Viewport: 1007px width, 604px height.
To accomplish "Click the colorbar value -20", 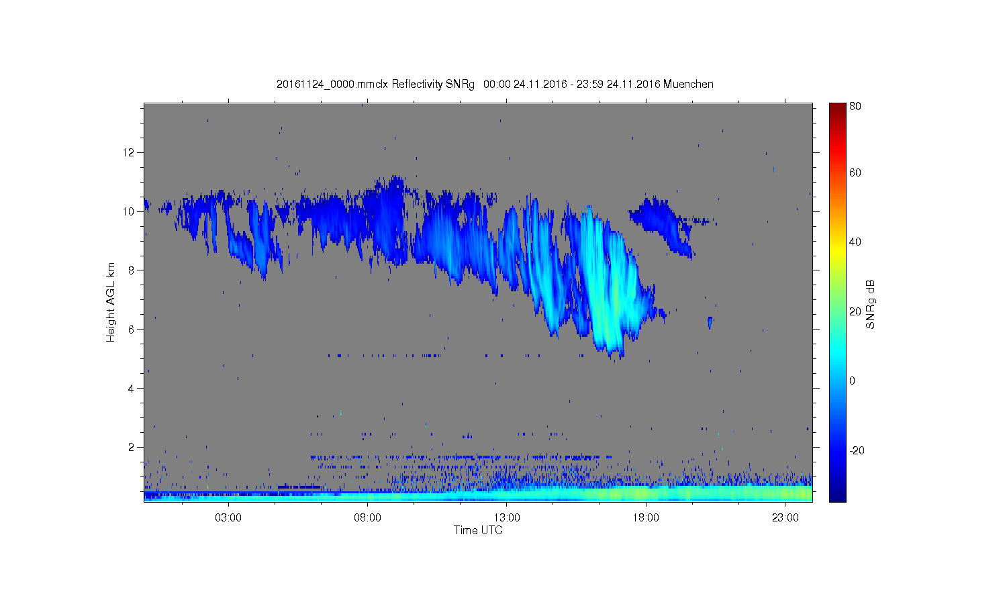I will (857, 450).
